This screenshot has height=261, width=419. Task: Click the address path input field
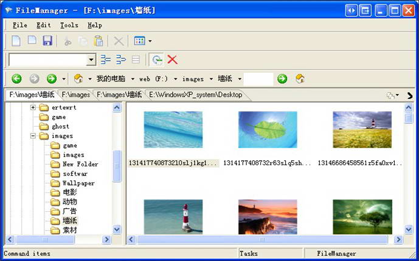tap(258, 78)
